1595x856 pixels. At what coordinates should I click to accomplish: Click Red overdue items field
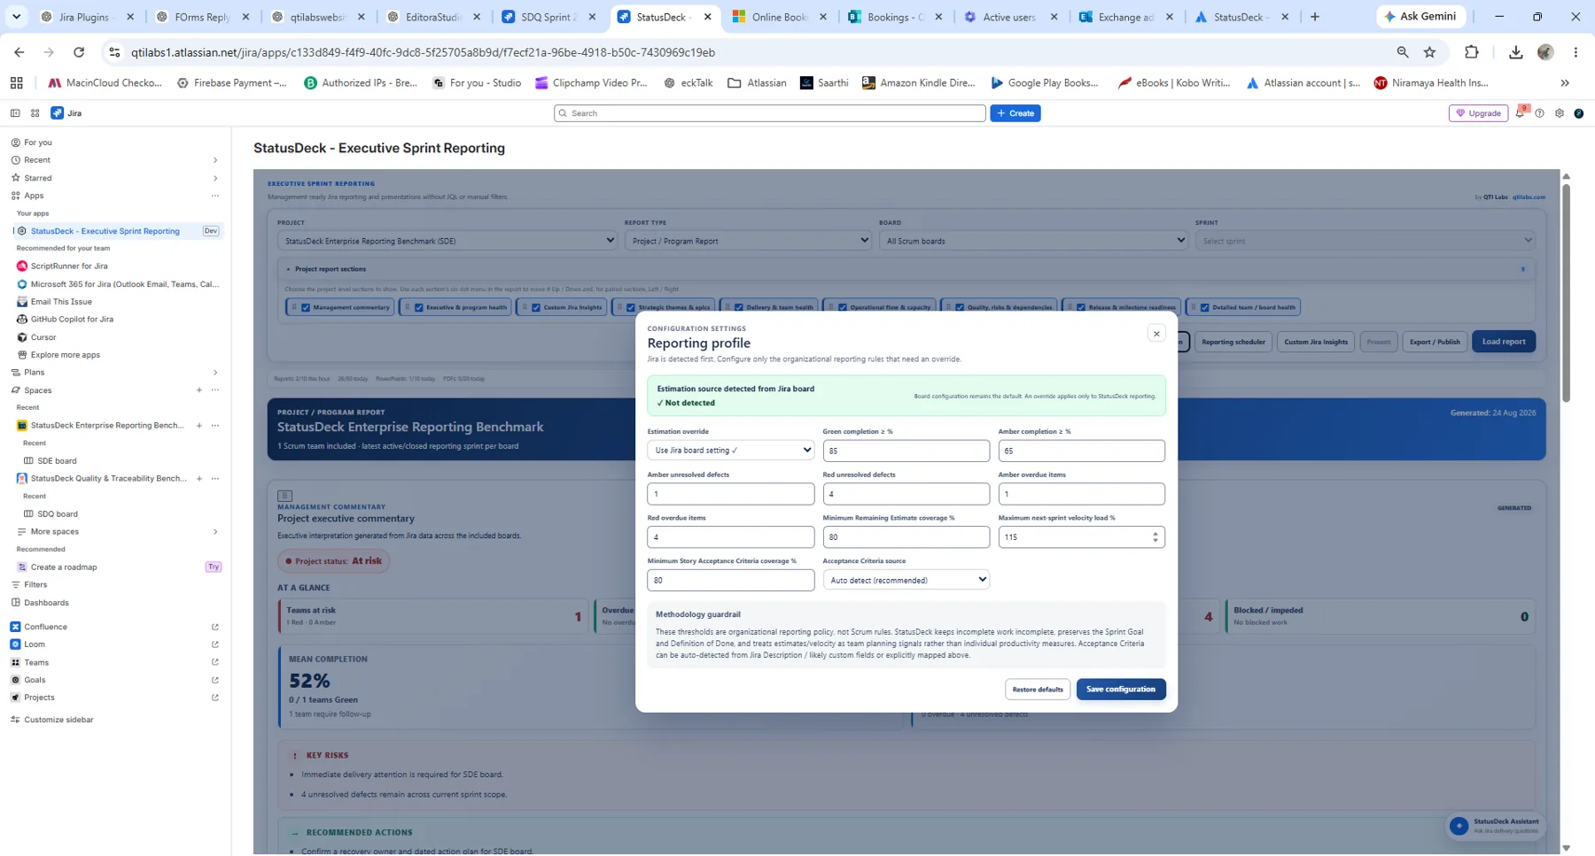pyautogui.click(x=731, y=537)
